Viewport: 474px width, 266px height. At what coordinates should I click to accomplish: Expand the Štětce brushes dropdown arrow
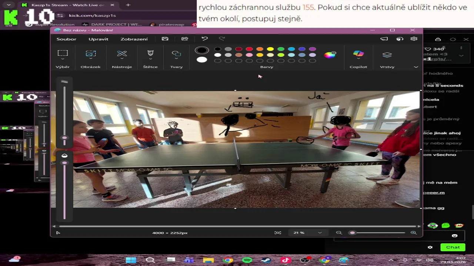click(x=150, y=59)
